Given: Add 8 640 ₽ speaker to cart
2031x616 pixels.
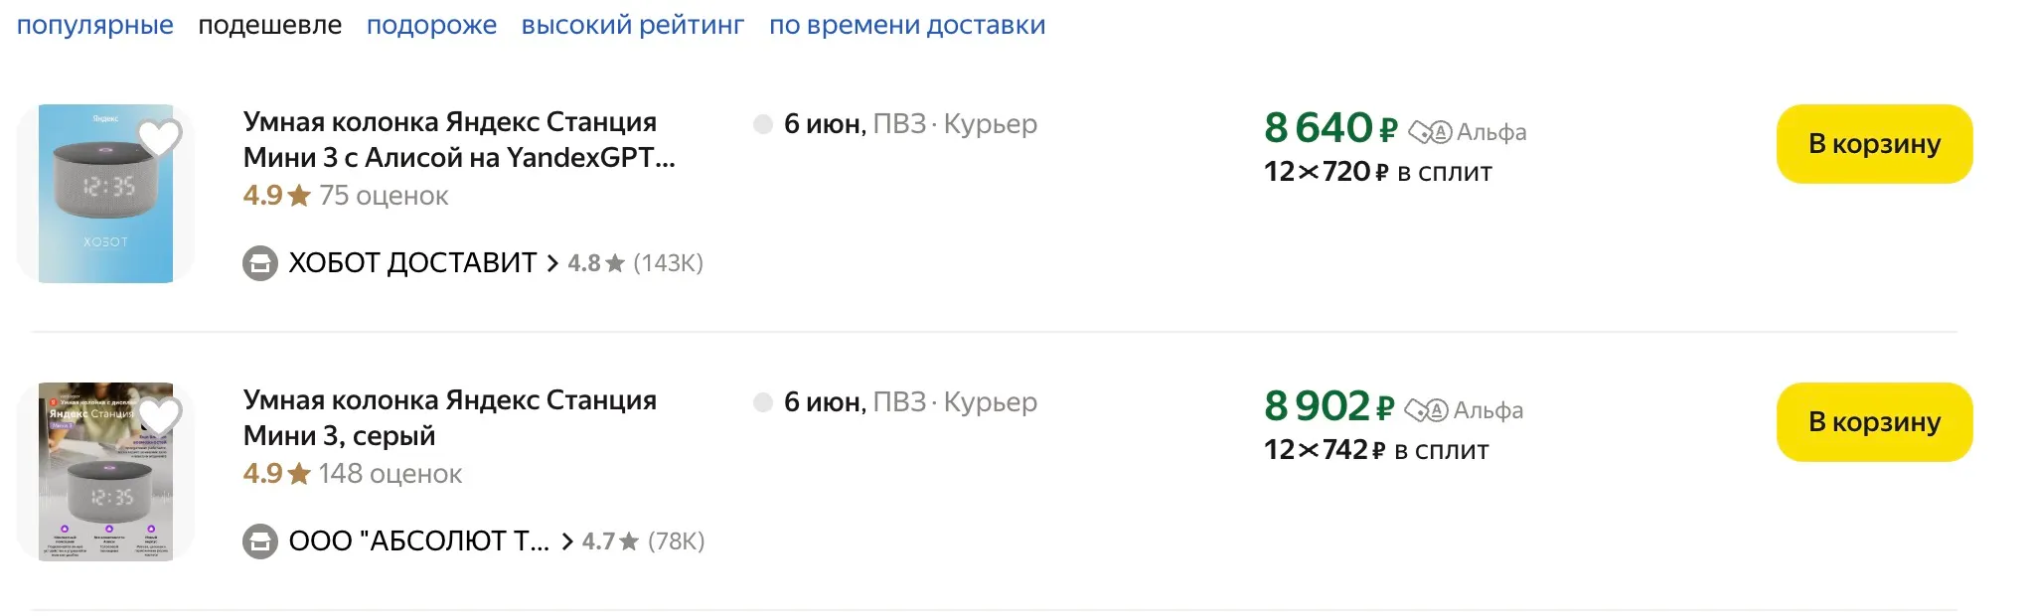Looking at the screenshot, I should click(1873, 144).
